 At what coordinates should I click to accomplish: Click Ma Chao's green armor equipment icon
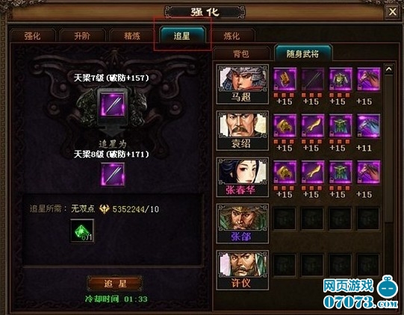click(341, 79)
